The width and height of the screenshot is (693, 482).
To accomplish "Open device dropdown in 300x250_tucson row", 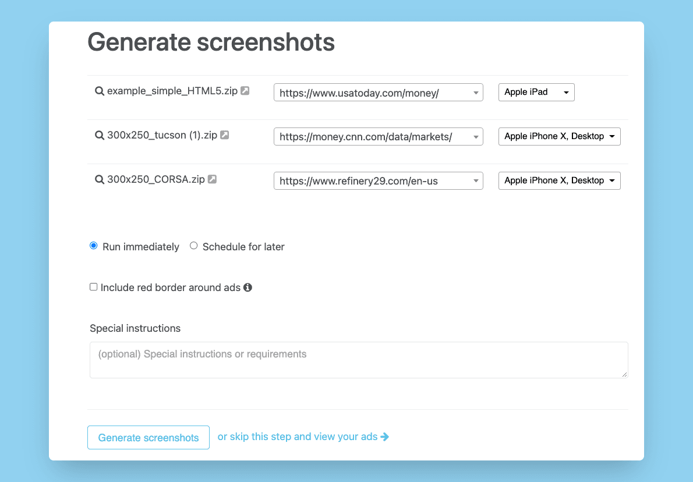I will [x=560, y=137].
